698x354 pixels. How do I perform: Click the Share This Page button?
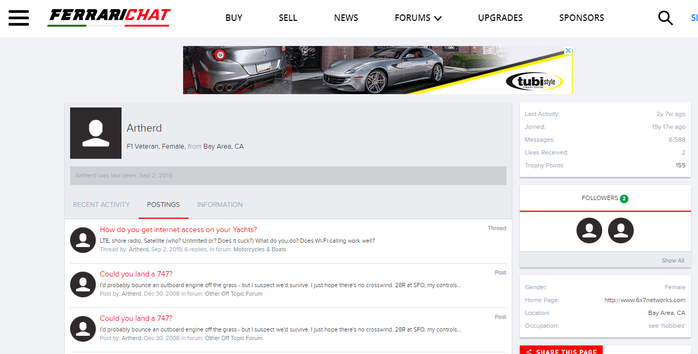click(x=562, y=350)
